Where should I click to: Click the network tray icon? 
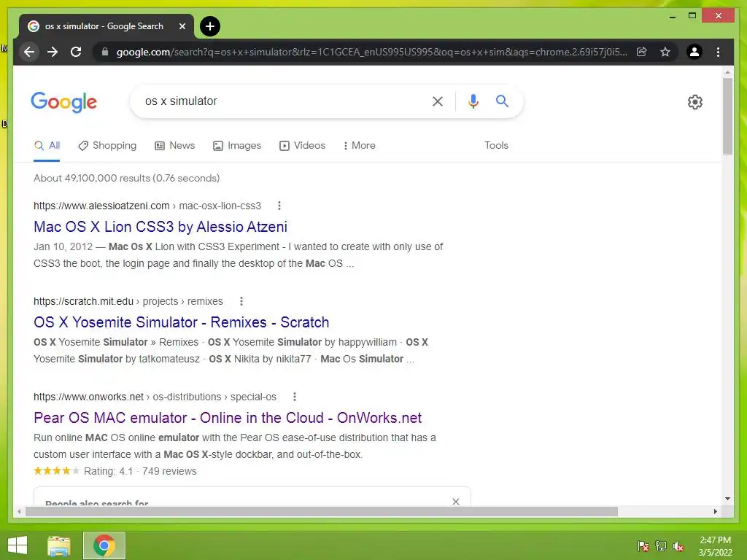pyautogui.click(x=661, y=545)
